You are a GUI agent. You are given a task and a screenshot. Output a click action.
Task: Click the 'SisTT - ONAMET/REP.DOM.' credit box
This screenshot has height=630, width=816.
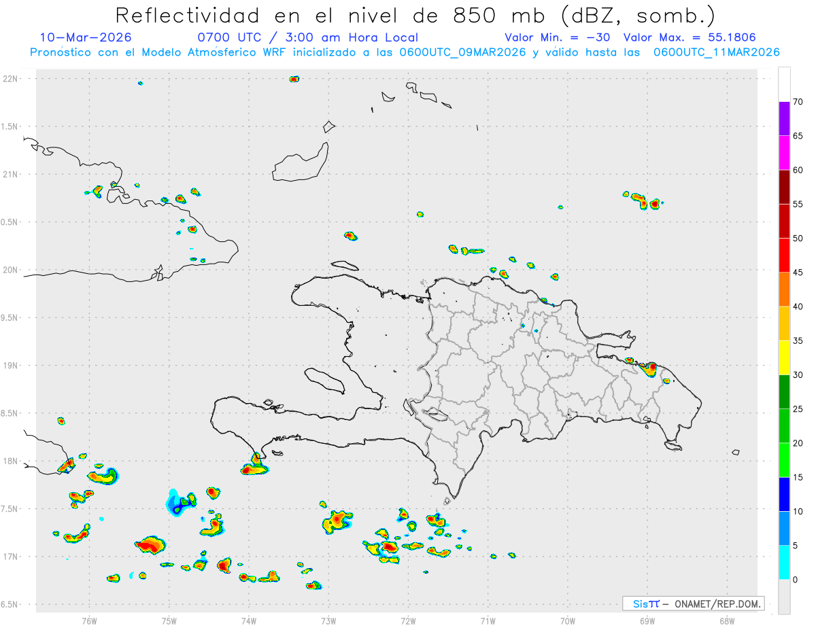point(693,603)
